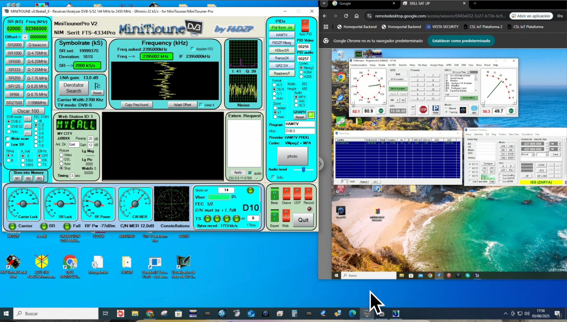Open the Visualizador de fotos 3D icon
Viewport: 567px width, 322px height.
click(183, 266)
